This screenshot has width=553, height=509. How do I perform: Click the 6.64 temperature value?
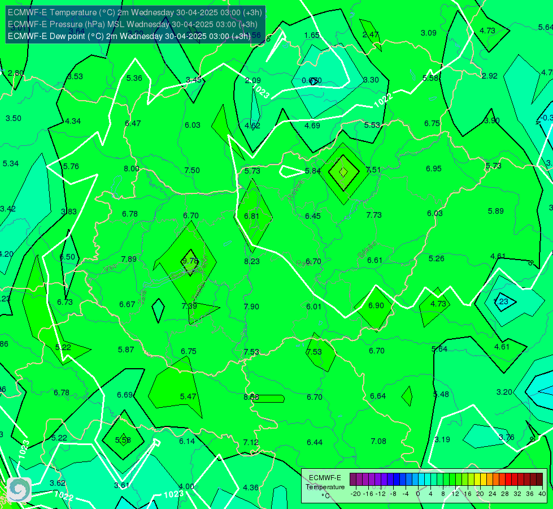[x=378, y=396]
